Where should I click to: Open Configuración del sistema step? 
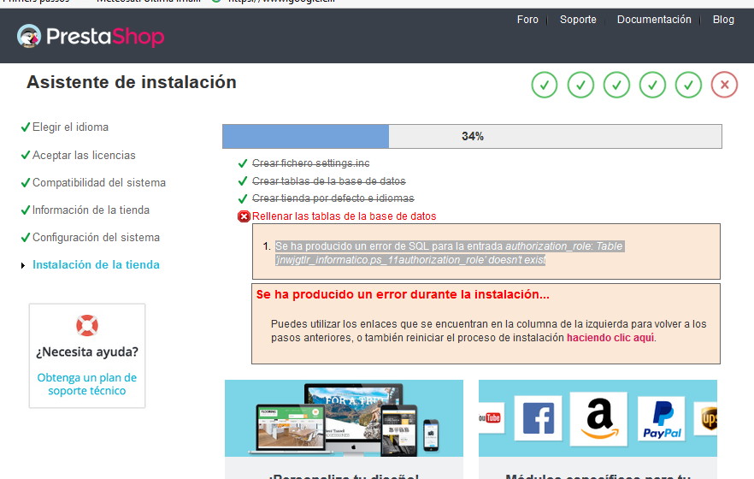(x=96, y=238)
